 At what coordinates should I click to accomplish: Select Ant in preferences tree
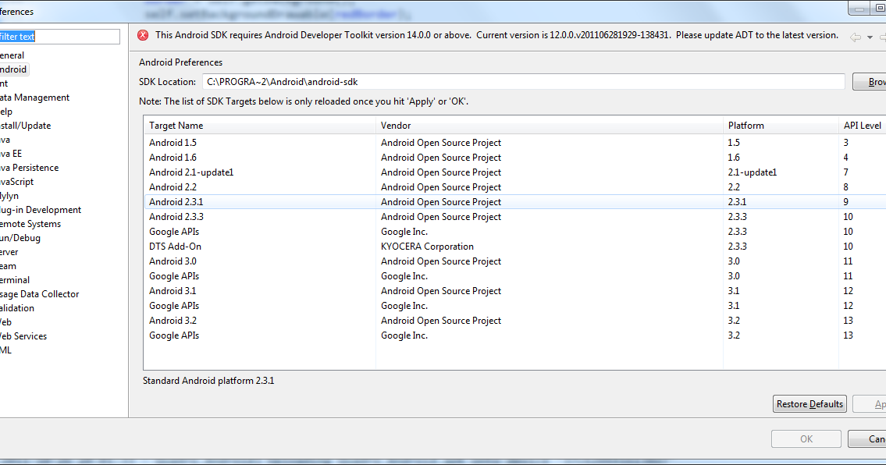point(4,83)
